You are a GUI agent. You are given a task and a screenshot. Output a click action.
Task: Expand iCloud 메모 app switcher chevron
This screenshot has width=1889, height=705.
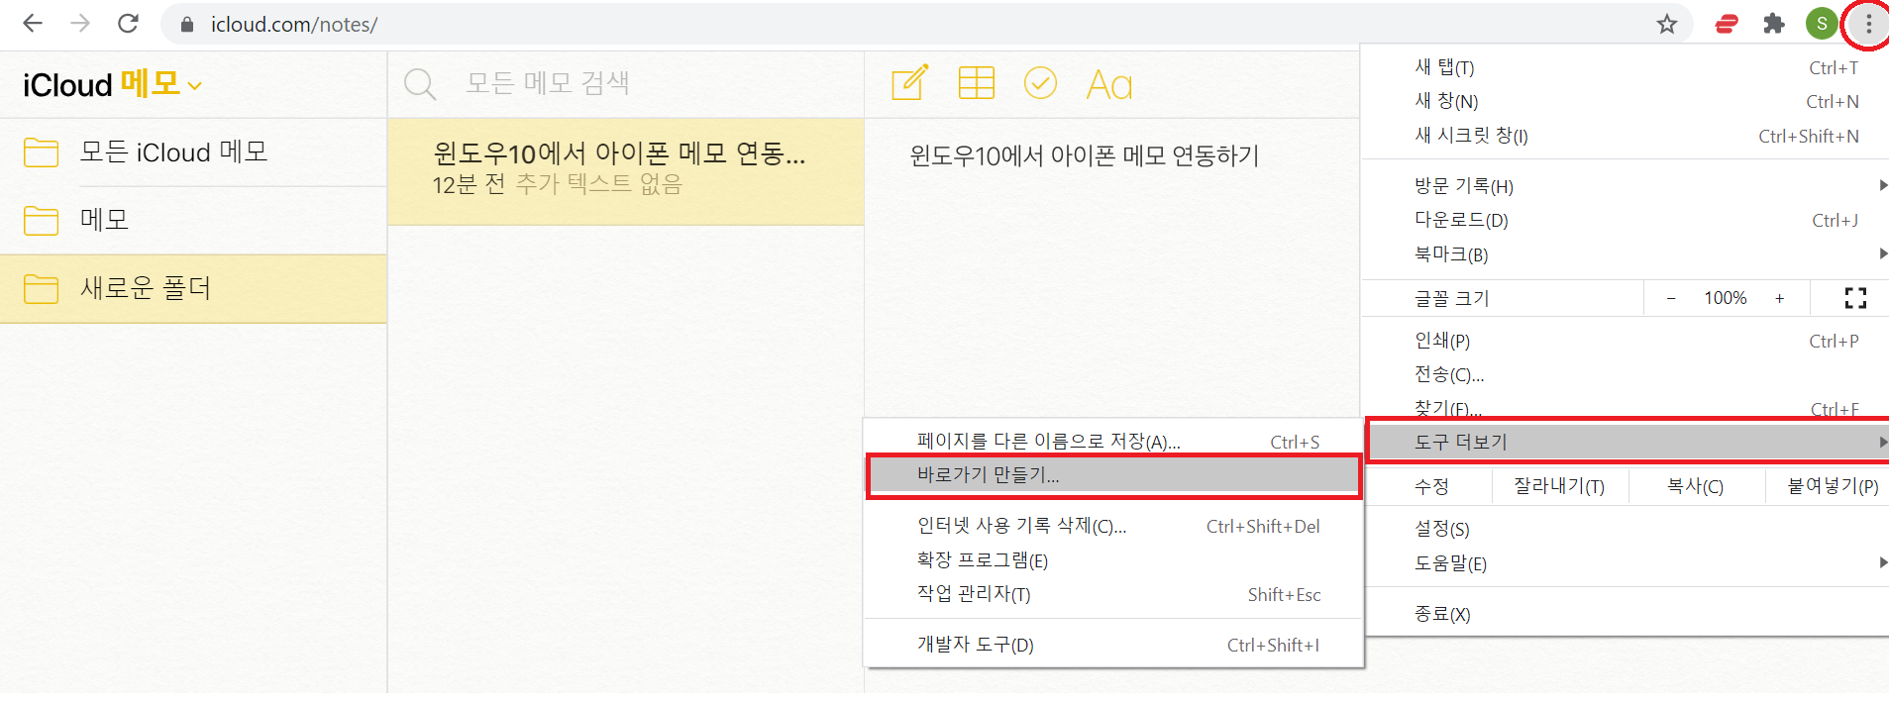(195, 86)
